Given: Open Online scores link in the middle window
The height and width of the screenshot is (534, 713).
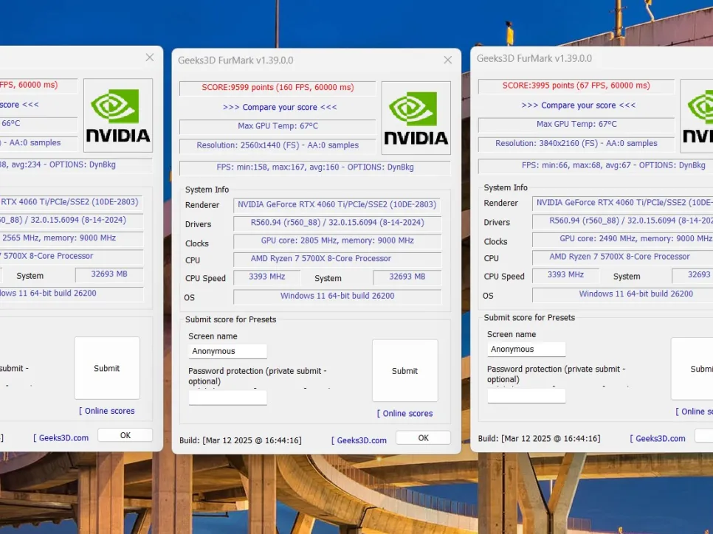Looking at the screenshot, I should pyautogui.click(x=405, y=414).
